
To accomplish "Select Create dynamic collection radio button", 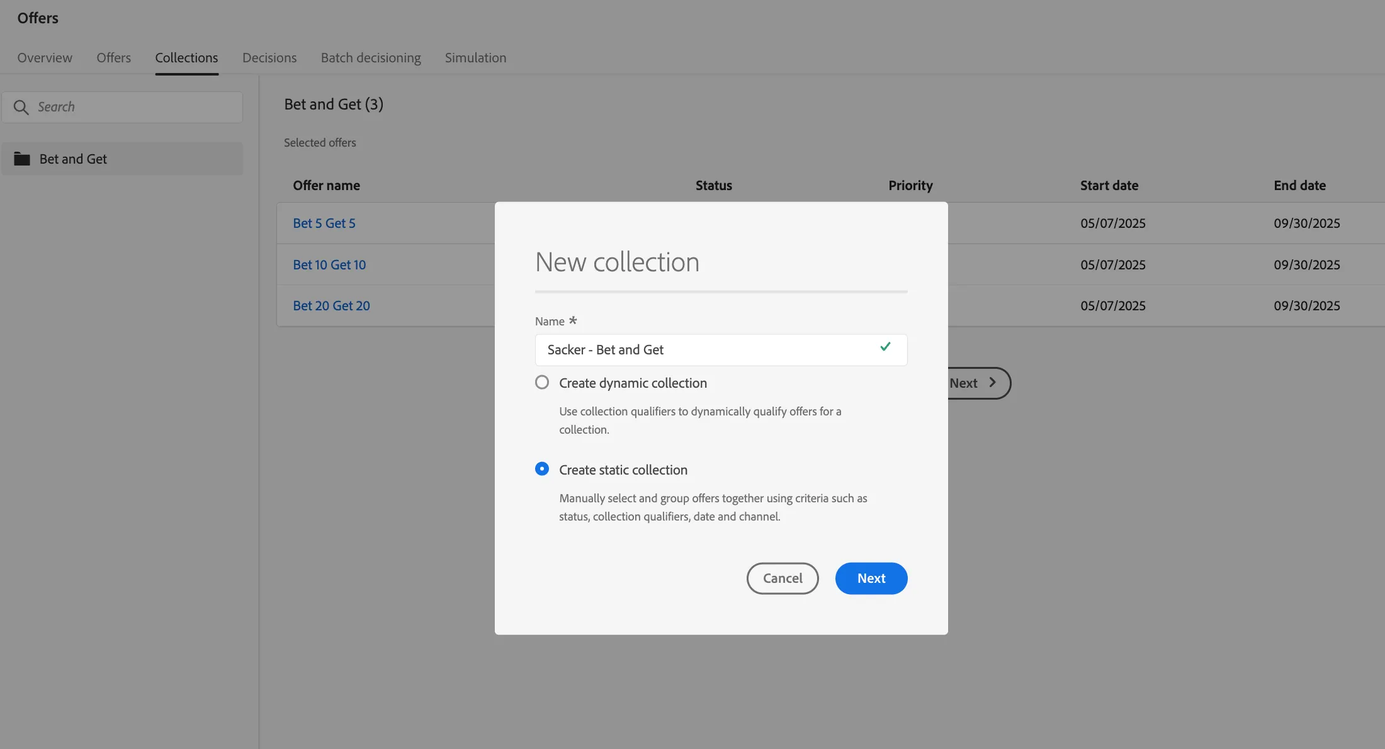I will [542, 383].
